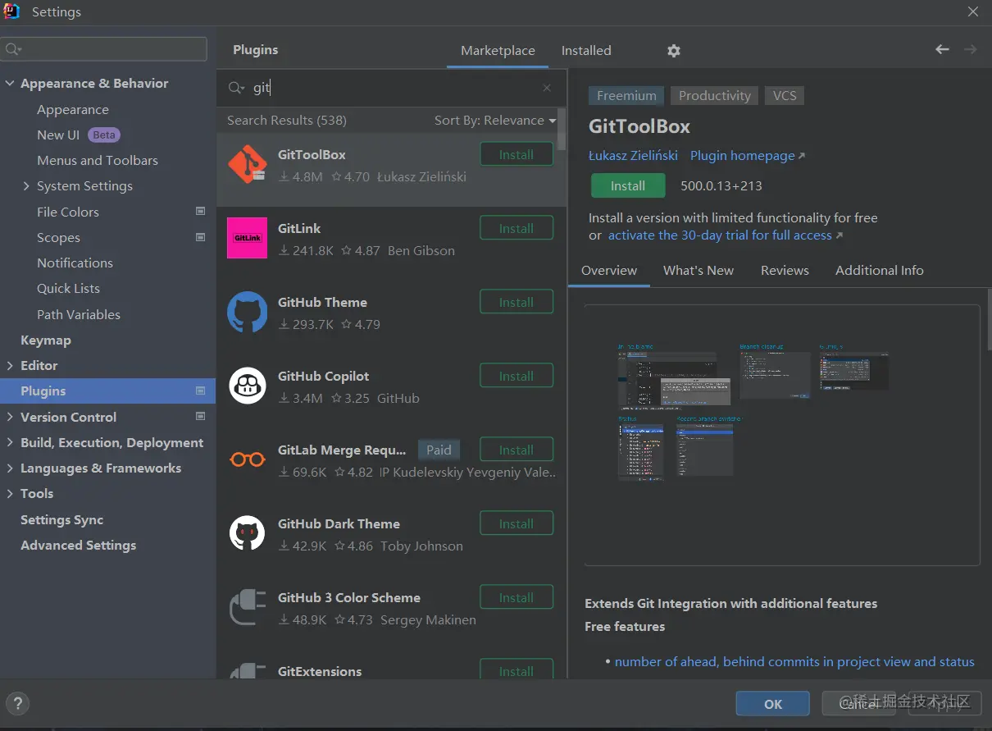The width and height of the screenshot is (992, 731).
Task: Click the VCS tag
Action: tap(785, 96)
